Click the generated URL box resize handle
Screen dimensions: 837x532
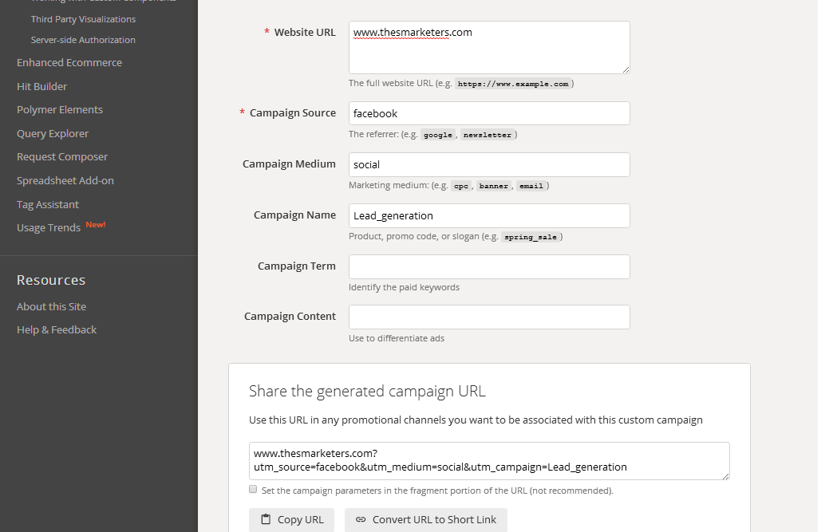tap(725, 475)
